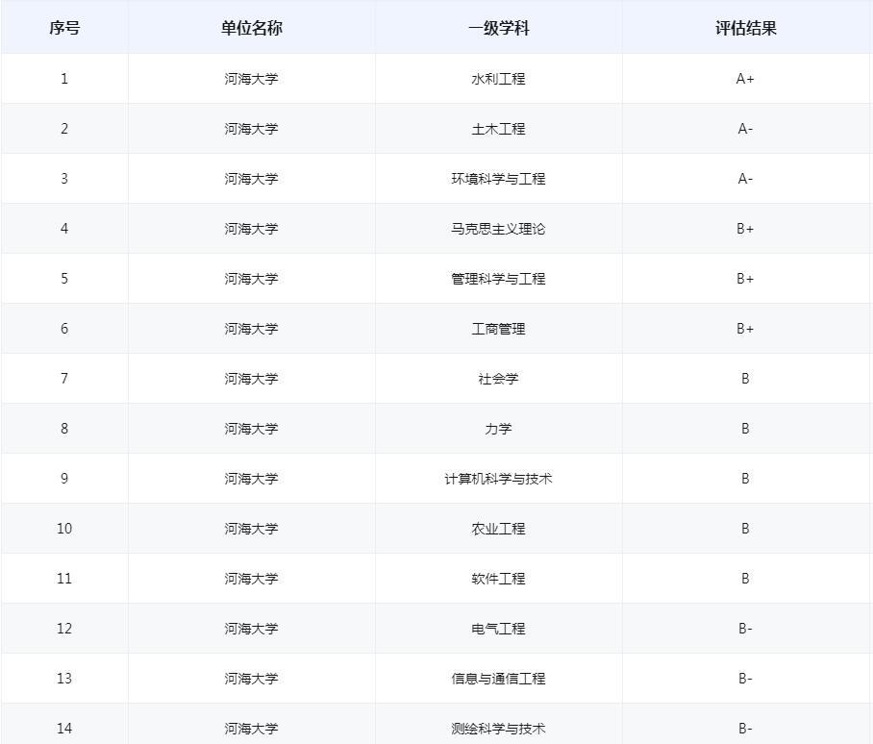Click row number 7

point(64,379)
